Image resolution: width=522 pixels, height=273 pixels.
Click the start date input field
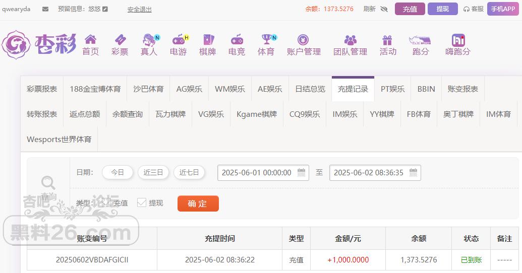point(257,172)
